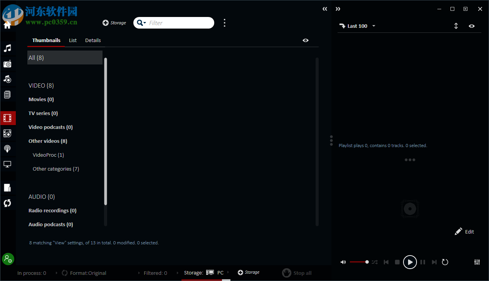Toggle shuffle playback
Viewport: 489px width, 281px height.
coord(375,262)
